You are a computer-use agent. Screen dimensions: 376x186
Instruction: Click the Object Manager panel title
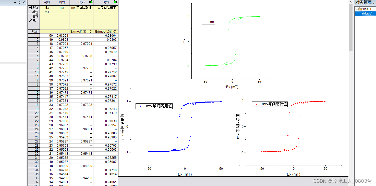(x=364, y=2)
